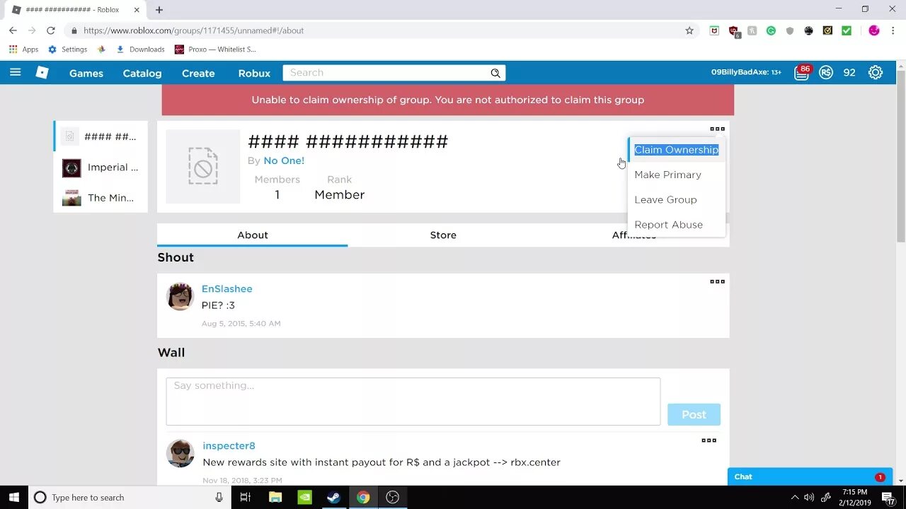Select The Min... group in sidebar
Viewport: 906px width, 509px height.
[x=101, y=198]
